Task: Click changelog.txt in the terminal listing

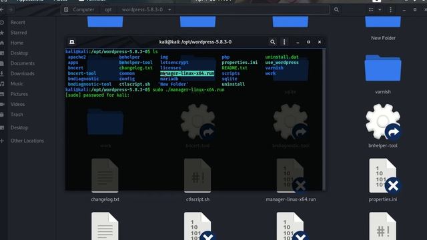Action: pos(135,68)
